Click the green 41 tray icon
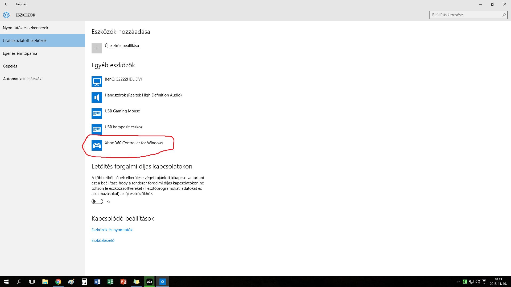Viewport: 511px width, 287px height. 465,282
